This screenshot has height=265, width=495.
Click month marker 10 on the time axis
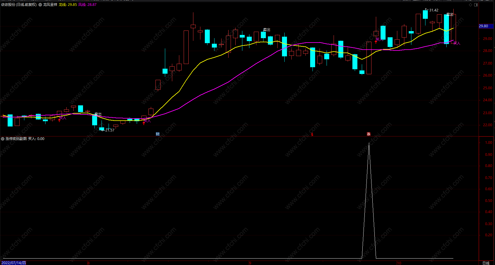pos(399,263)
